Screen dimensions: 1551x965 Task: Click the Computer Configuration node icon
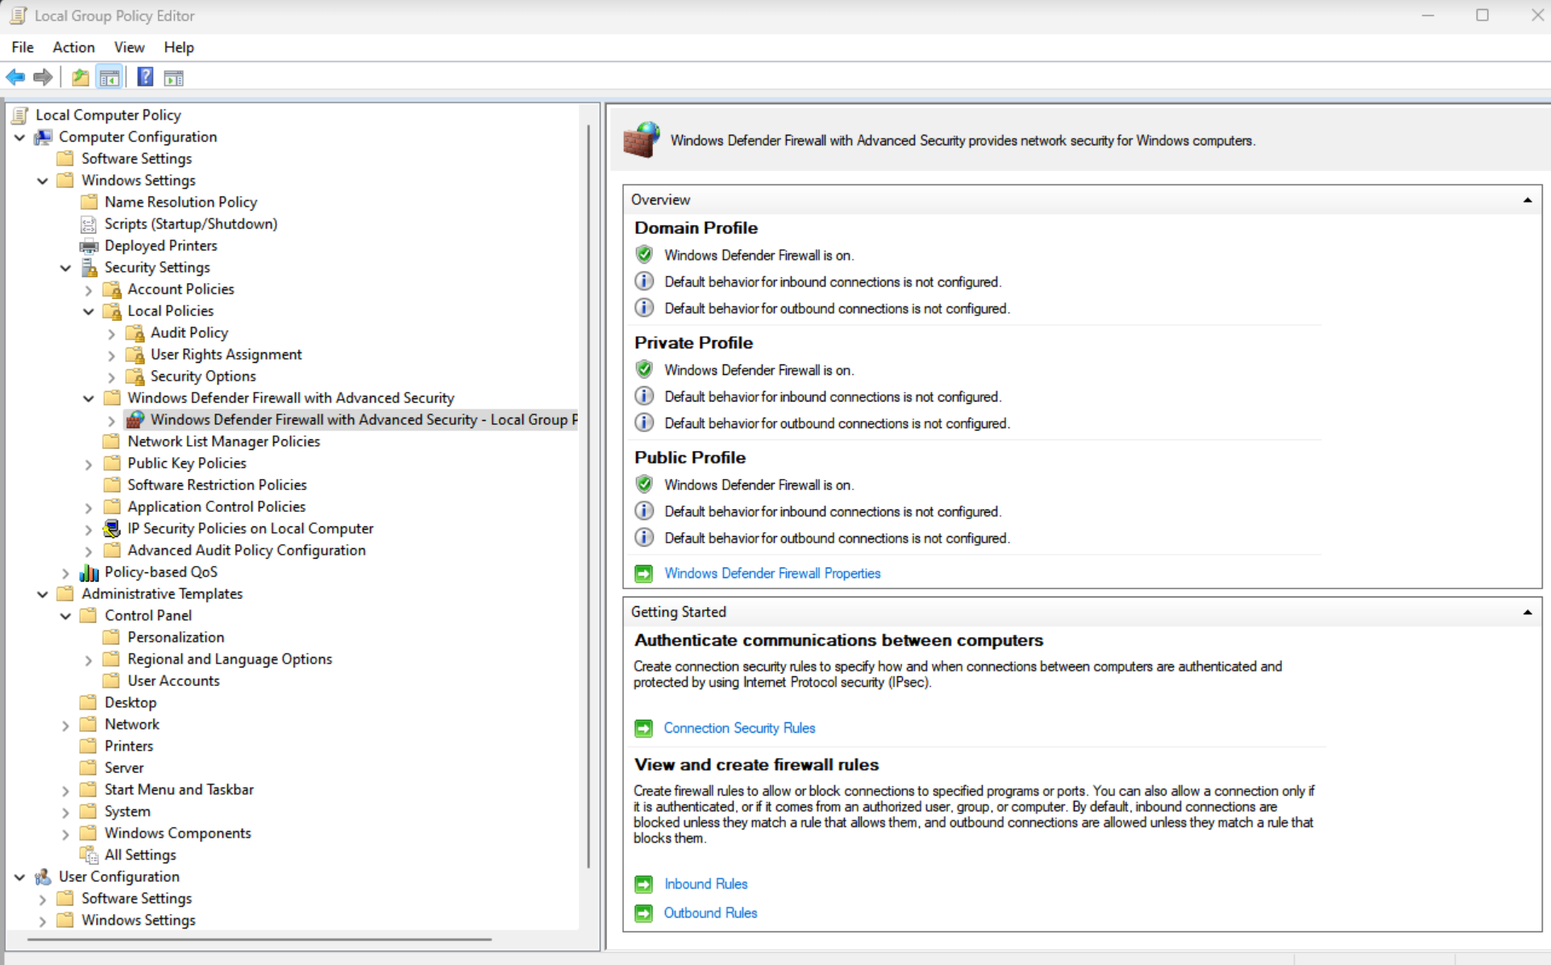(43, 137)
